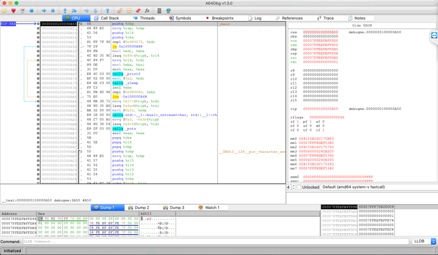This screenshot has height=255, width=438.
Task: Open the LLDB command type dropdown
Action: pos(424,242)
